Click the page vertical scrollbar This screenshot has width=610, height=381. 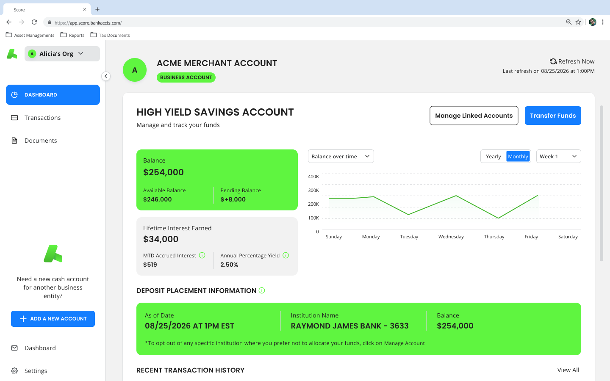pyautogui.click(x=602, y=183)
